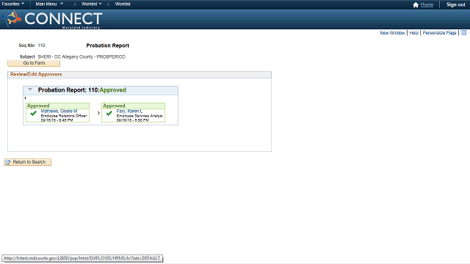Click Personalize Page link
470x264 pixels.
(439, 33)
